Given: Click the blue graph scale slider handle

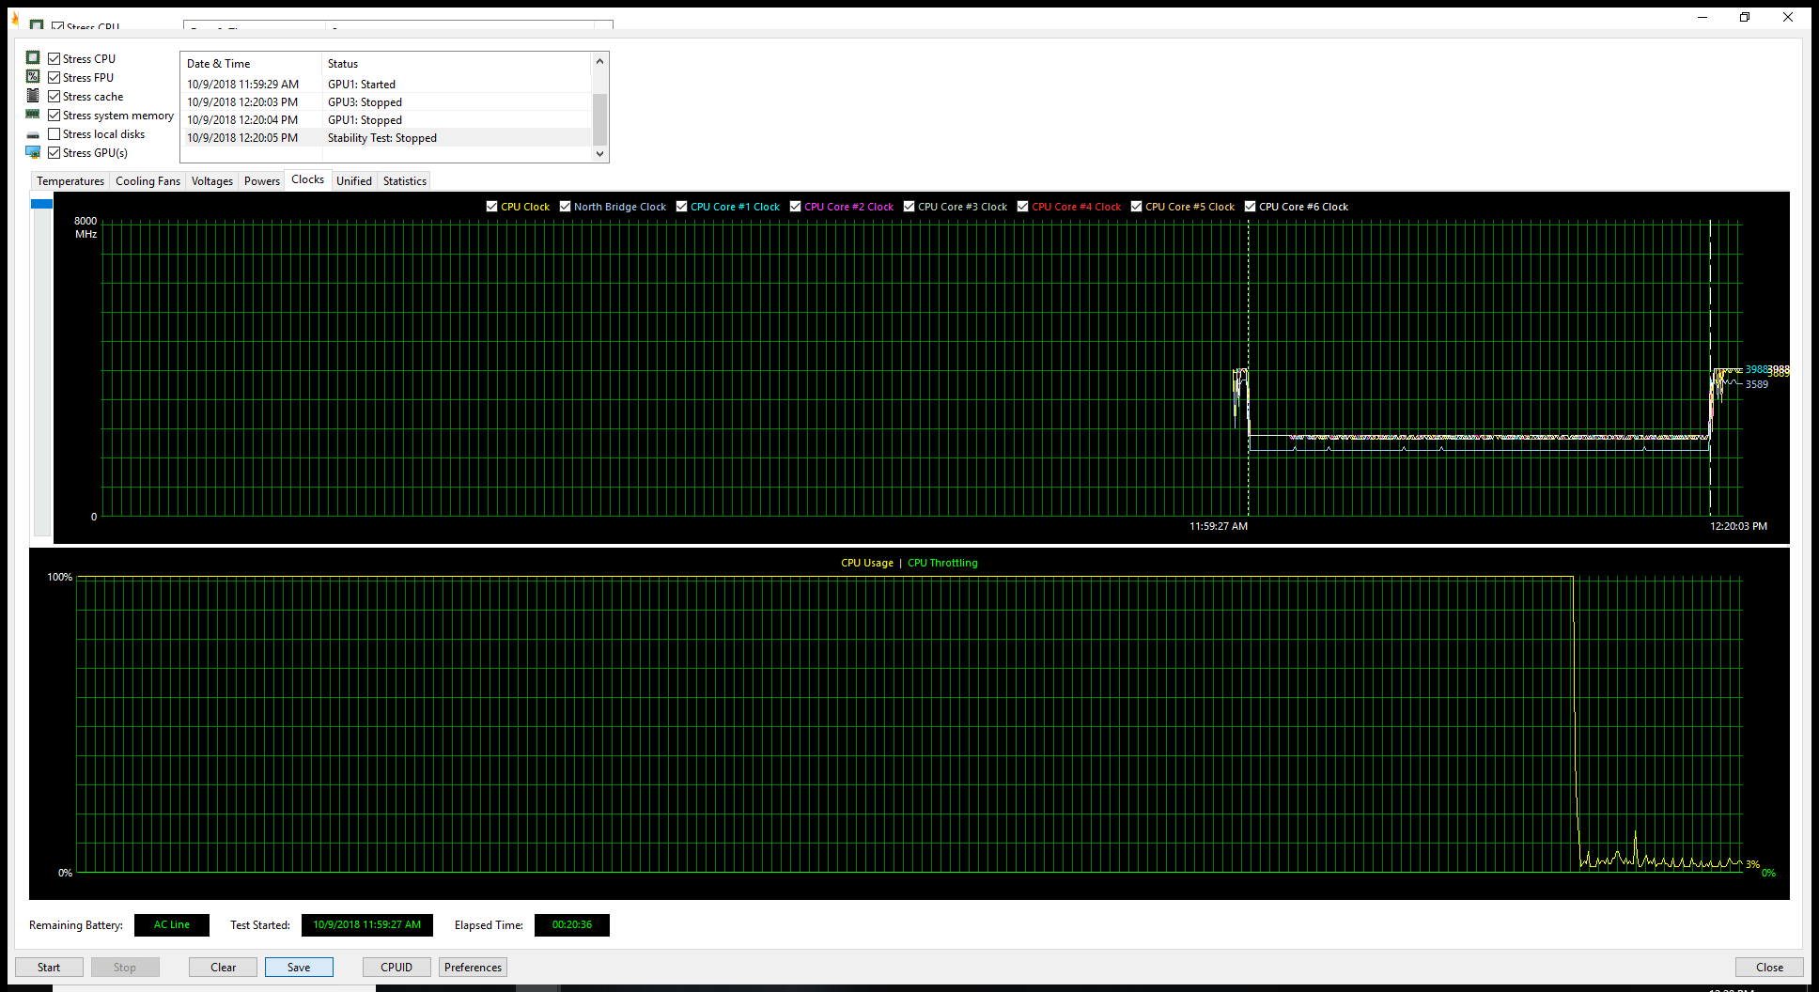Looking at the screenshot, I should 41,204.
